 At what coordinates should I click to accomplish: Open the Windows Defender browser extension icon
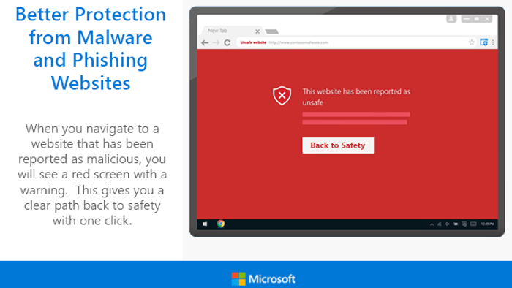pos(484,42)
